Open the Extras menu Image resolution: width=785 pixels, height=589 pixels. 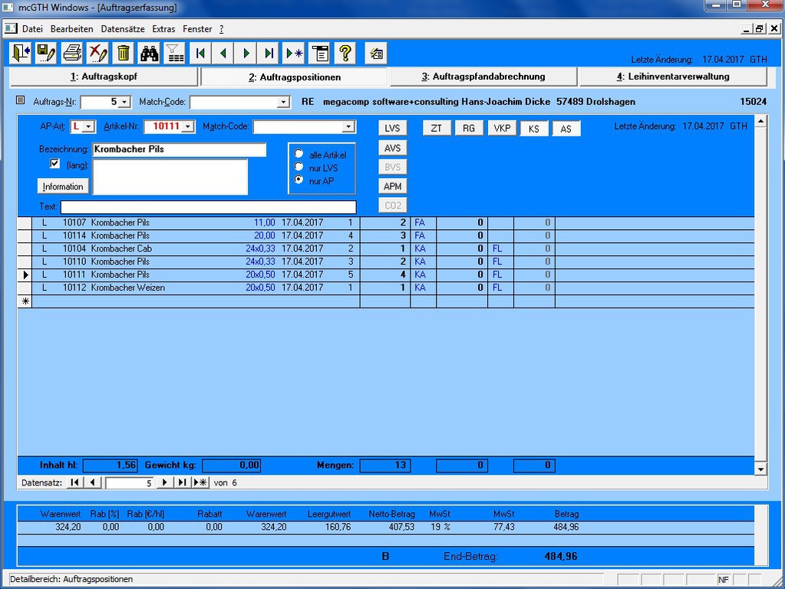point(163,29)
